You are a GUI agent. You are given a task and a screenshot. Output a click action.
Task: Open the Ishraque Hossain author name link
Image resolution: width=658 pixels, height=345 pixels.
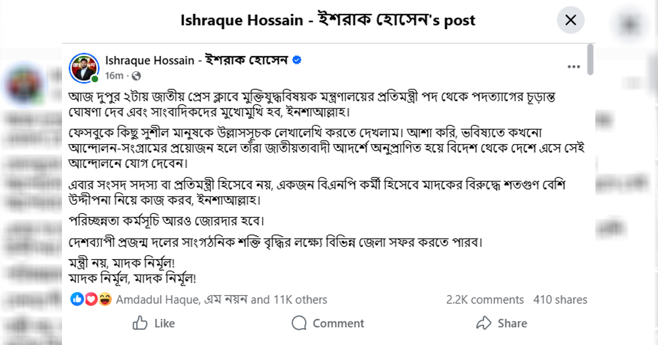197,60
